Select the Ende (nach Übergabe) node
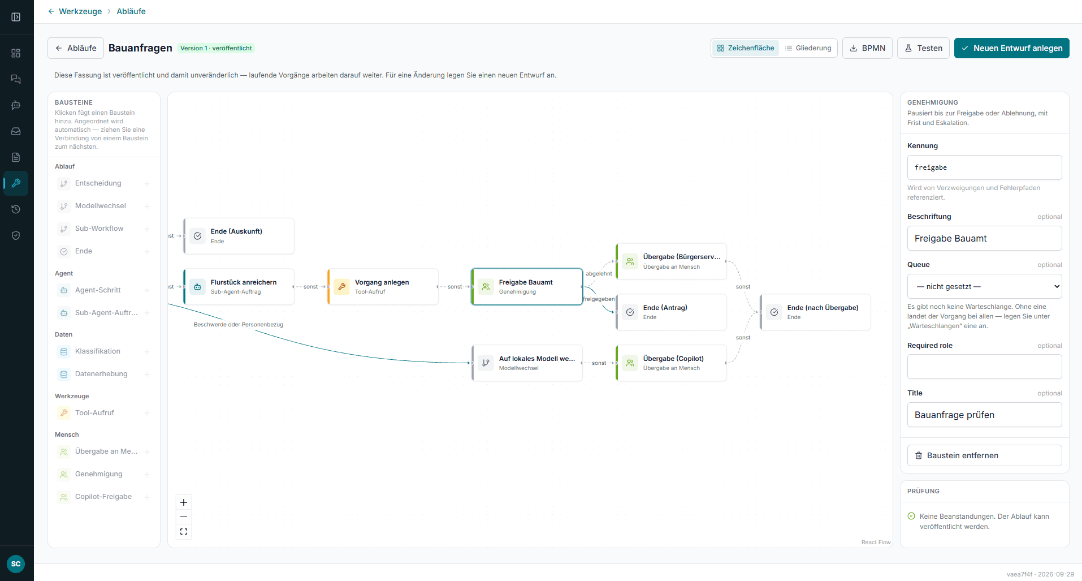This screenshot has width=1082, height=581. 815,312
